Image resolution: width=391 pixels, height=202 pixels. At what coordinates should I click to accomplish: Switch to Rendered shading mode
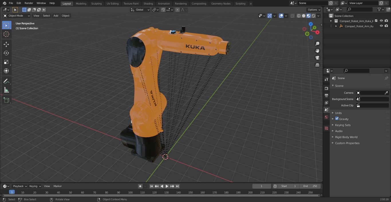(x=313, y=16)
